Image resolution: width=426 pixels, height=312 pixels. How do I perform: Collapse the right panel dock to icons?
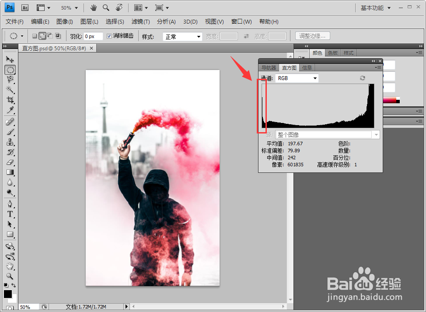click(x=421, y=46)
